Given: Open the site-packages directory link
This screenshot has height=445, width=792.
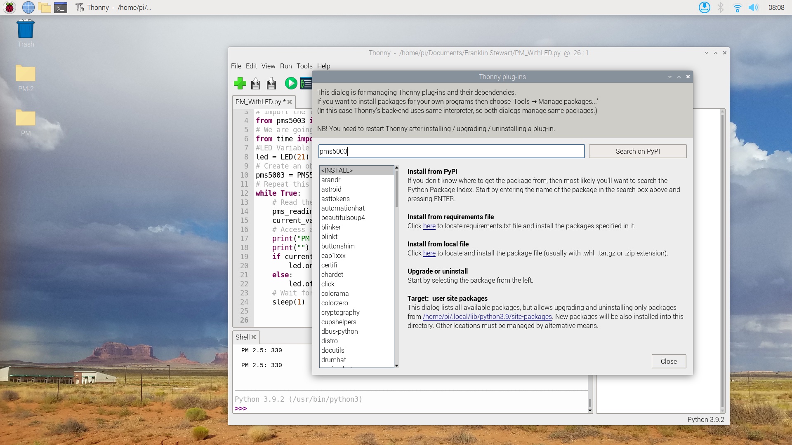Looking at the screenshot, I should (x=487, y=316).
